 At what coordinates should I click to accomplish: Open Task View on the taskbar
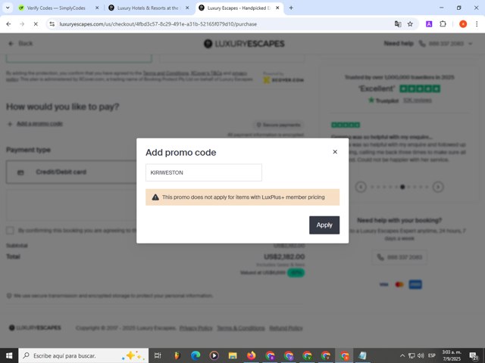[158, 355]
